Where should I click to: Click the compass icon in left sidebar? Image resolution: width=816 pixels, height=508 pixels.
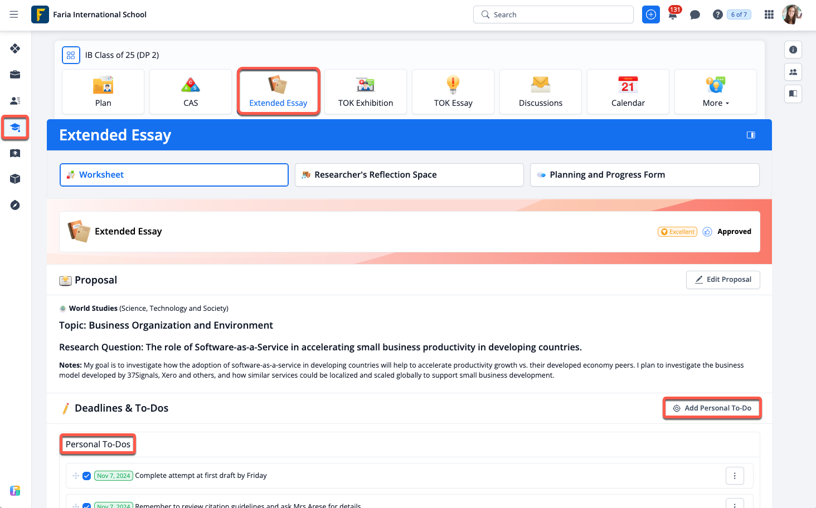click(x=15, y=205)
